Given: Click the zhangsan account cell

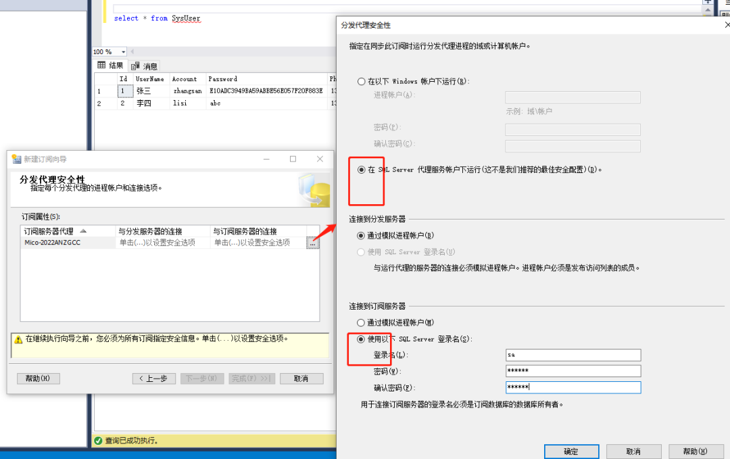Looking at the screenshot, I should (188, 91).
